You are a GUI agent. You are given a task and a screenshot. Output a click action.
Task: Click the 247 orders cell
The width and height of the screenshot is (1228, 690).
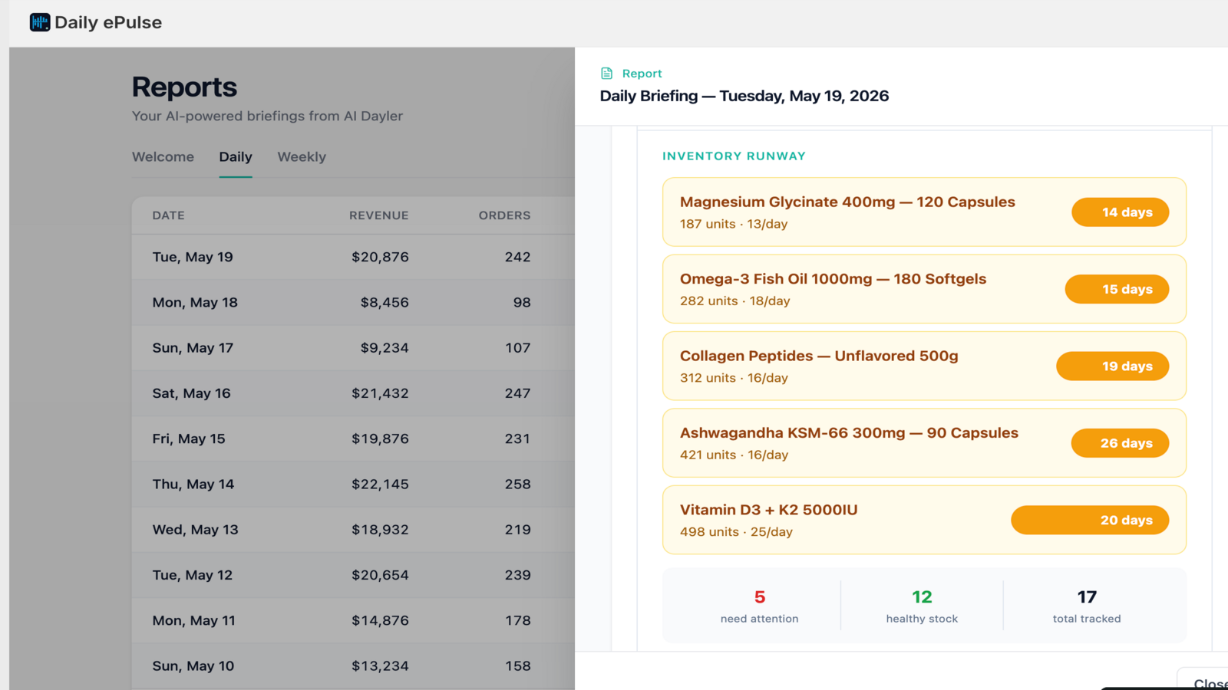517,393
